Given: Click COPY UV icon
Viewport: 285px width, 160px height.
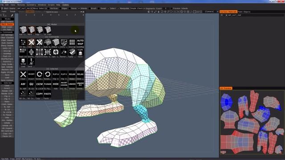Looking at the screenshot, I should pyautogui.click(x=40, y=94).
